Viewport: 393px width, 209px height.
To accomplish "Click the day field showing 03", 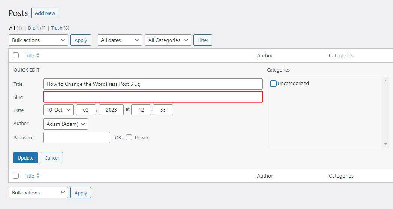I will [86, 110].
